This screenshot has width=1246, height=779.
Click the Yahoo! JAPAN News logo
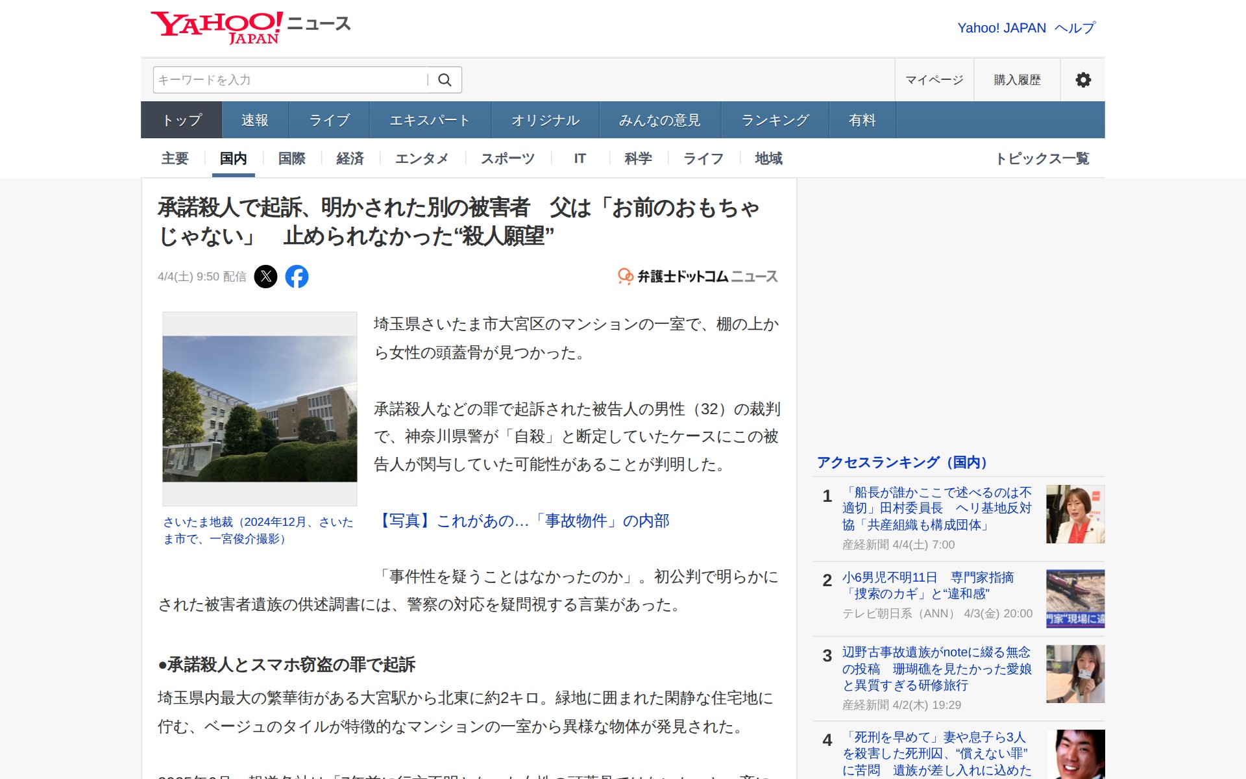pyautogui.click(x=250, y=27)
